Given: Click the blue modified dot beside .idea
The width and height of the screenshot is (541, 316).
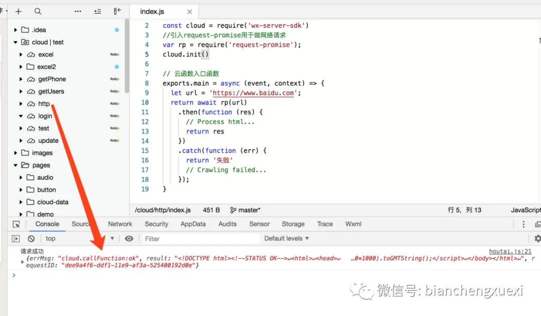Looking at the screenshot, I should (117, 30).
